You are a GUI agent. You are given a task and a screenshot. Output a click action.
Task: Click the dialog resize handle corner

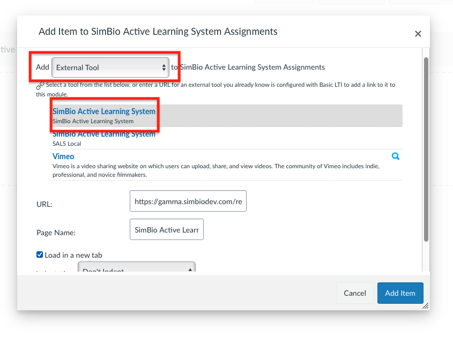[x=426, y=306]
